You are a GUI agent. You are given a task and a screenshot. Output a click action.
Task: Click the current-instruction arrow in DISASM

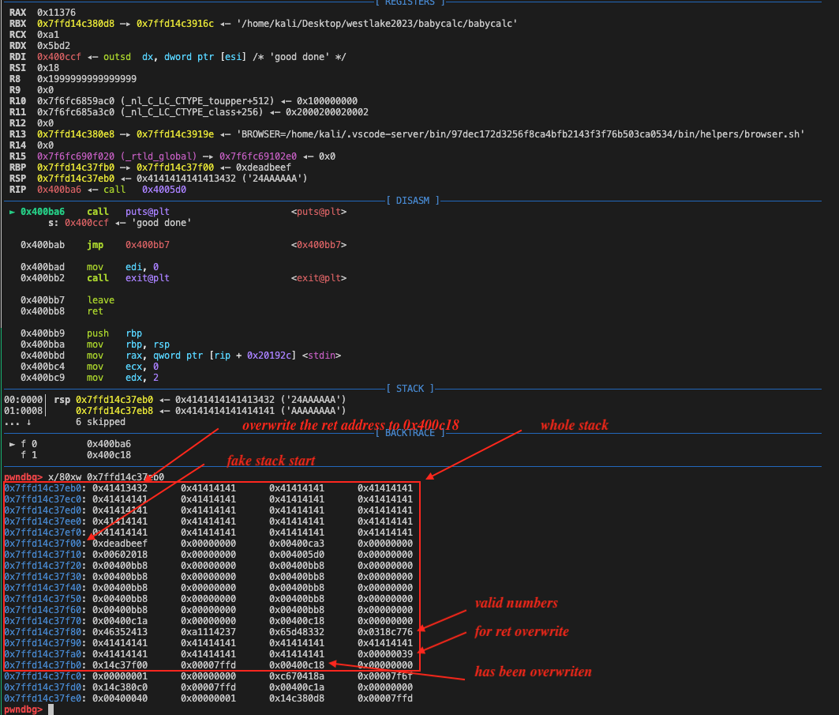[x=12, y=213]
